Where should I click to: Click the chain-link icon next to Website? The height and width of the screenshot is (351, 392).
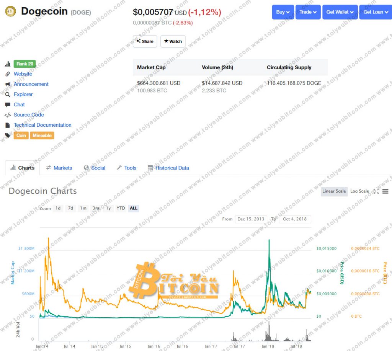8,74
